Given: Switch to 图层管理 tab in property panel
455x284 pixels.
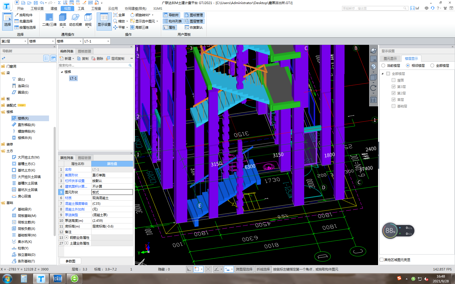Looking at the screenshot, I should pyautogui.click(x=84, y=158).
